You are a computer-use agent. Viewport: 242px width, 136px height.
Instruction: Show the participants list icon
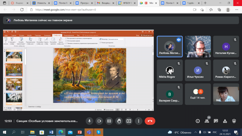coord(207,121)
